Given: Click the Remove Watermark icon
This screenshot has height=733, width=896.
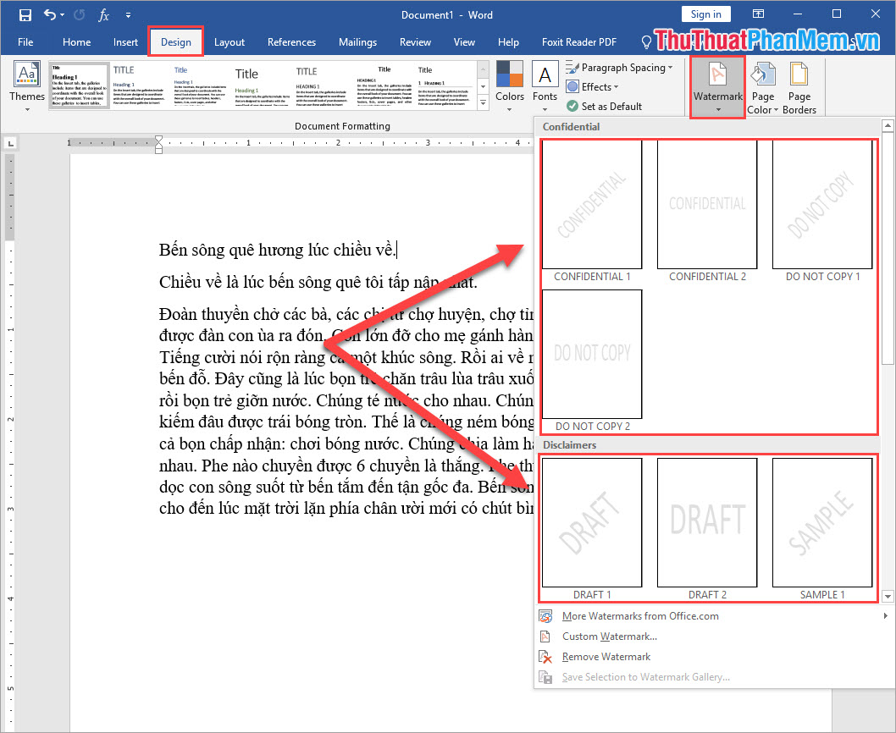Looking at the screenshot, I should [x=545, y=657].
